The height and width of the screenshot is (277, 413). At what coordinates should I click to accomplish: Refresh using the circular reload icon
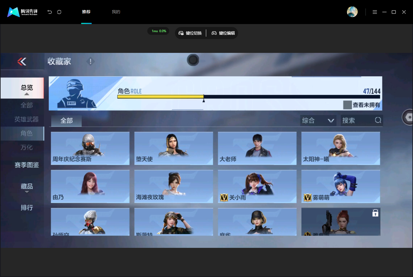59,12
